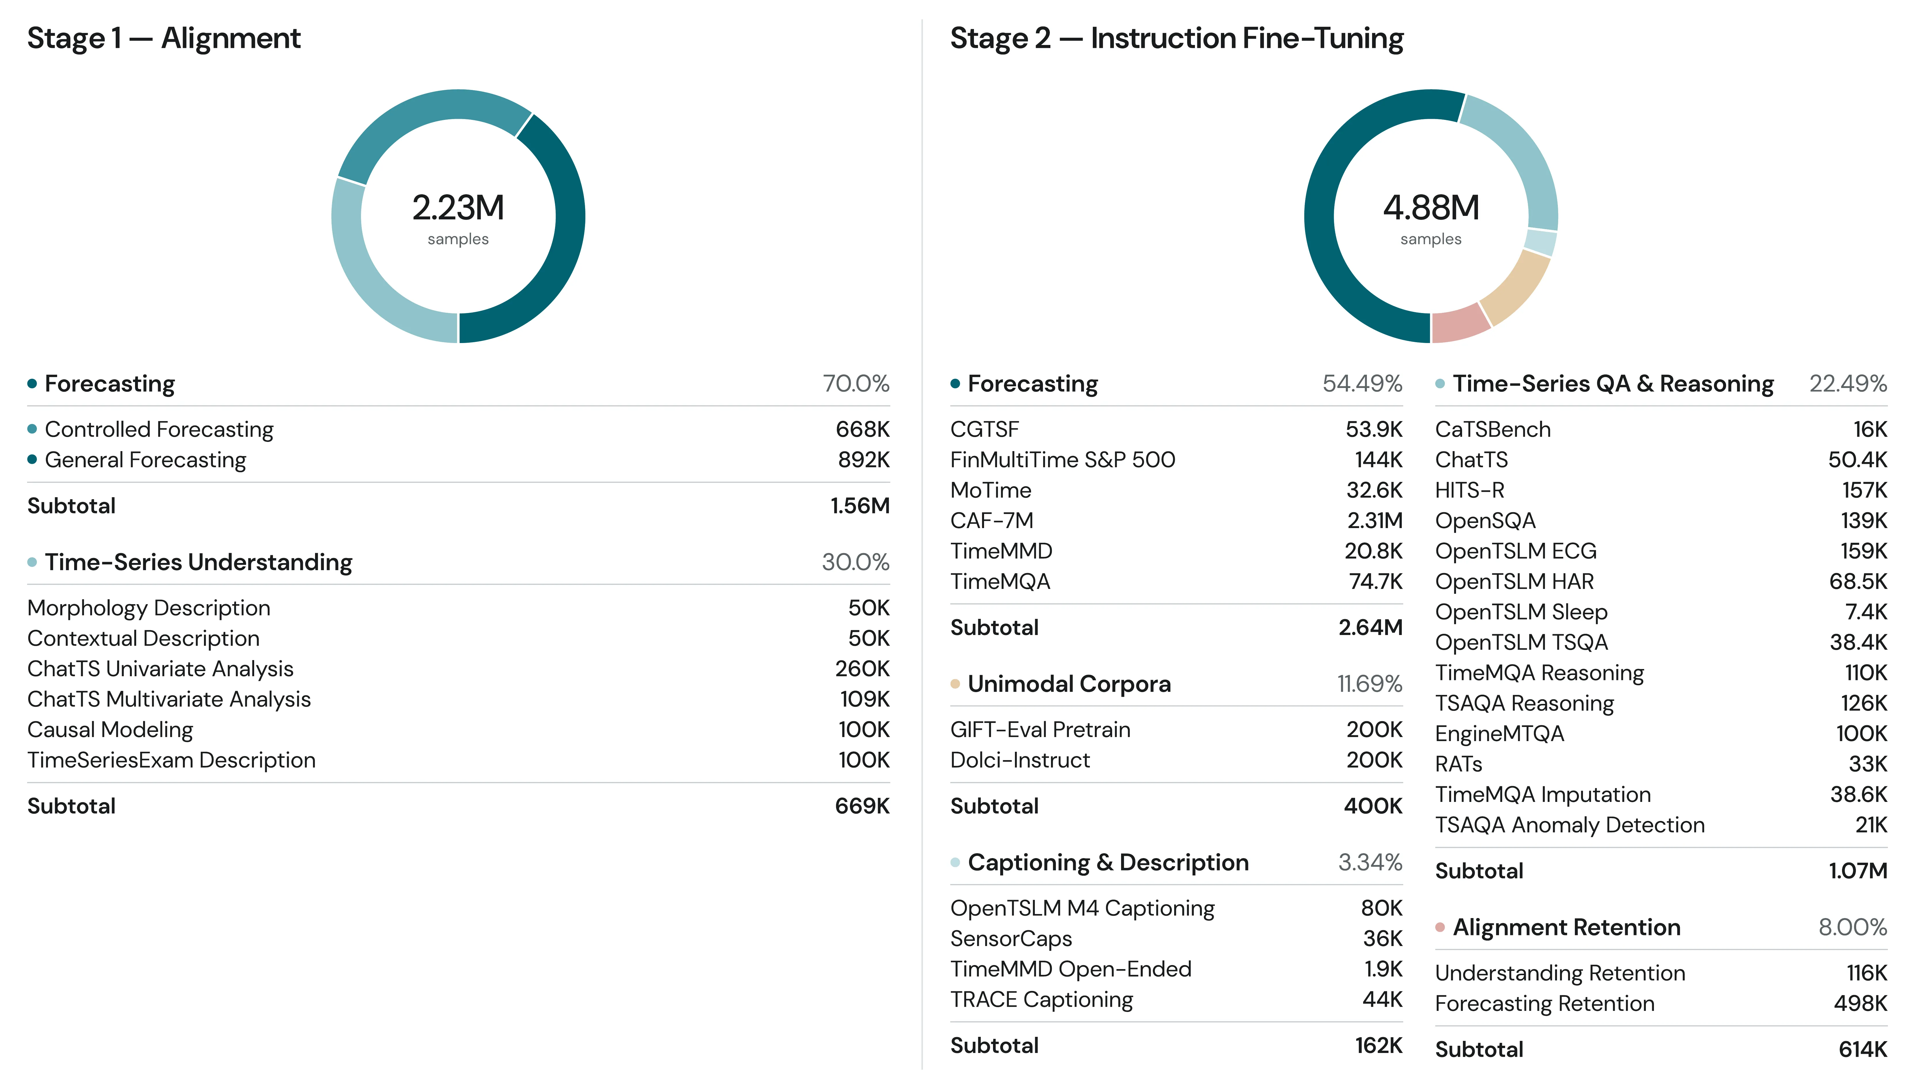This screenshot has width=1913, height=1089.
Task: Click the 'OpenTSLM TSQA' dataset name
Action: click(x=1521, y=643)
